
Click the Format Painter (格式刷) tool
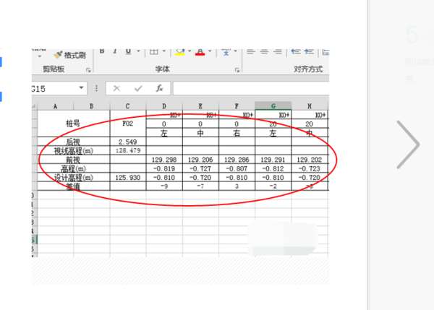click(x=70, y=55)
